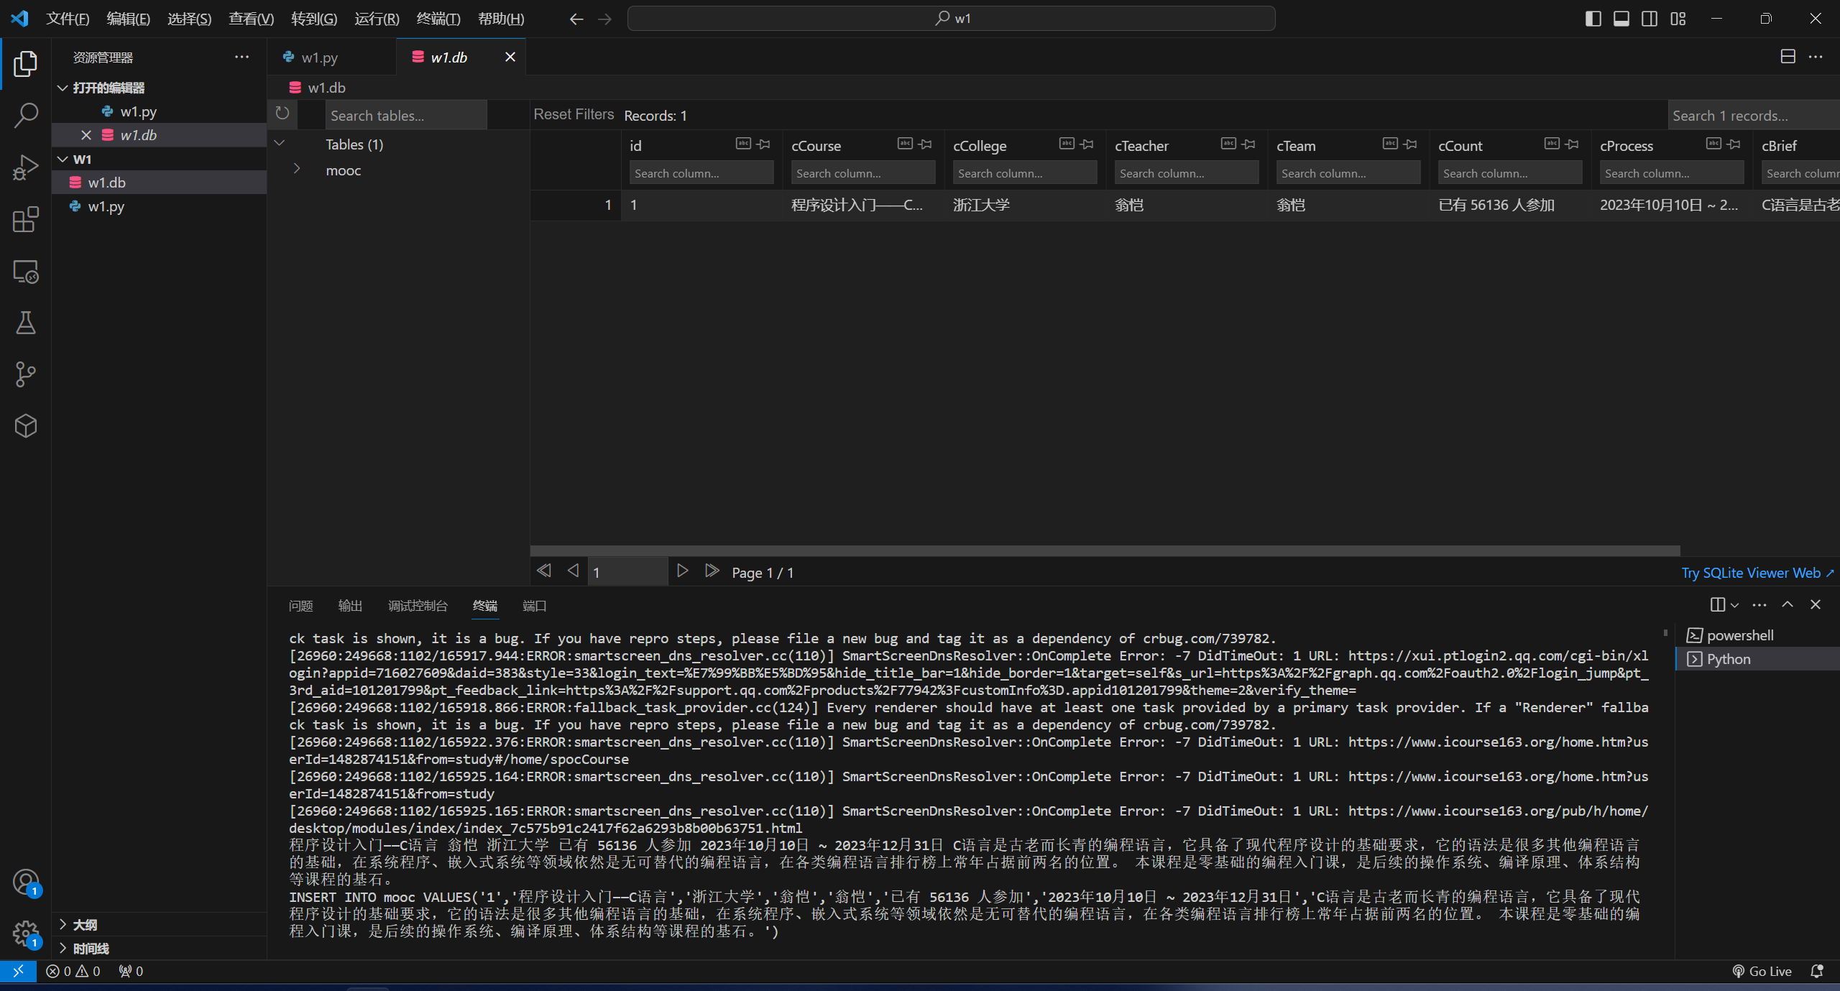Toggle primary side bar visibility
The width and height of the screenshot is (1840, 991).
tap(1593, 19)
